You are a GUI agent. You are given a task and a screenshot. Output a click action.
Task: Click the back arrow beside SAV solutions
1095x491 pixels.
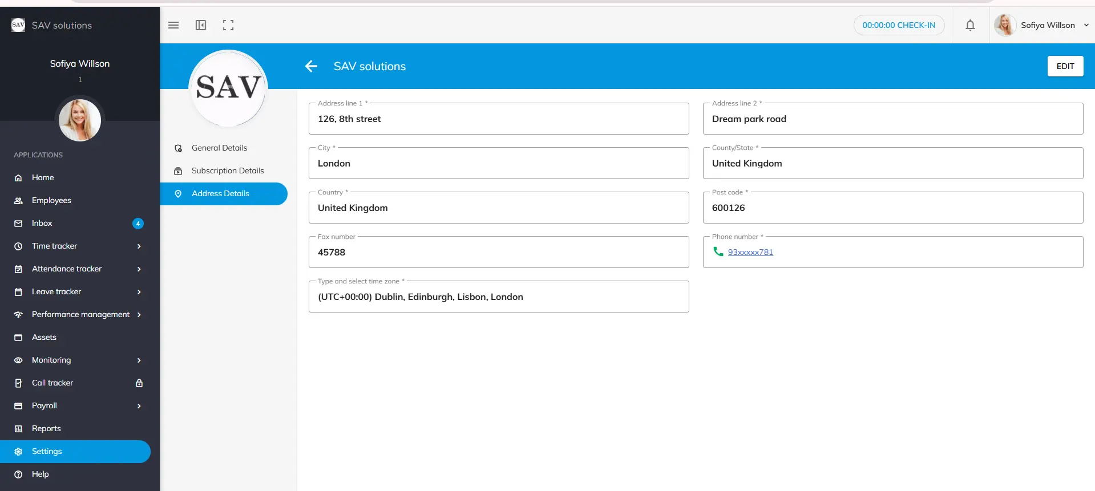coord(311,66)
